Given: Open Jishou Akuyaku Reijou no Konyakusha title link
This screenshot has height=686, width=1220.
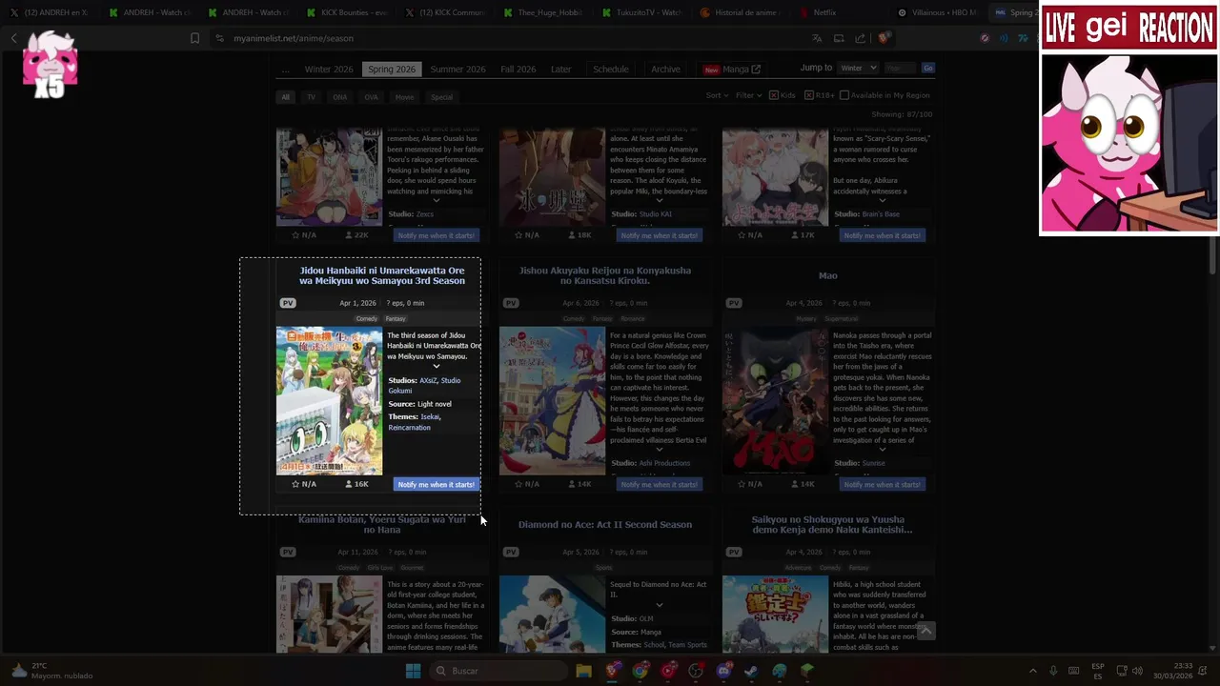Looking at the screenshot, I should pos(605,275).
